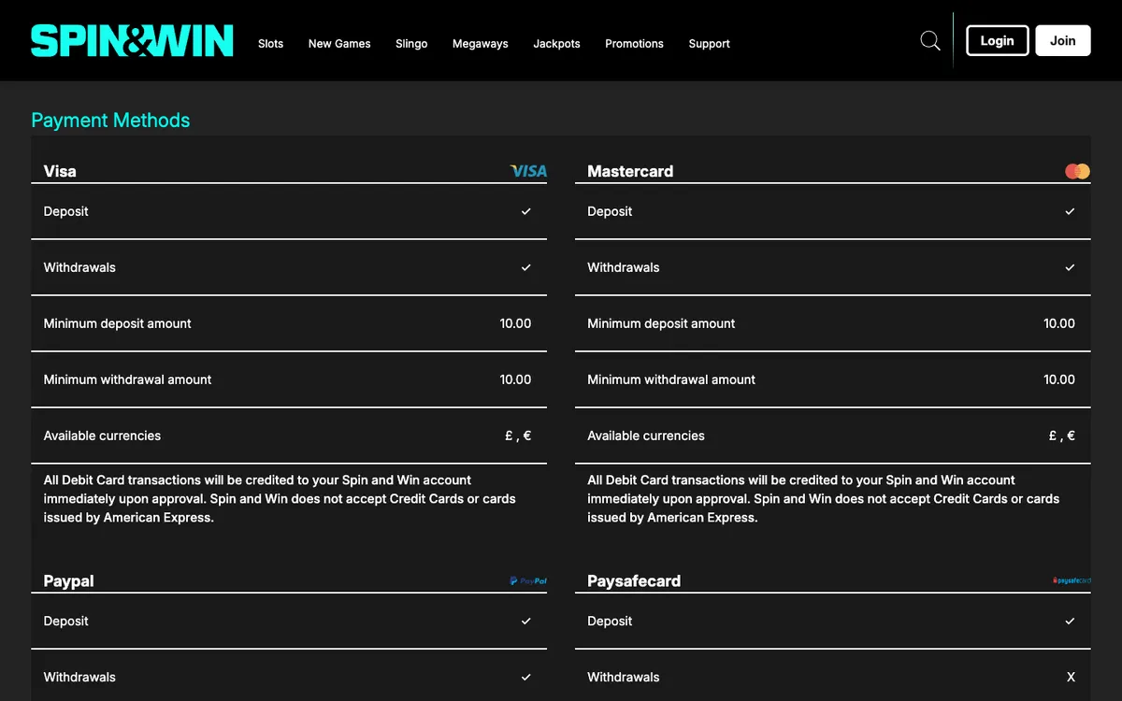Open the Jackpots page
Viewport: 1122px width, 701px height.
556,43
